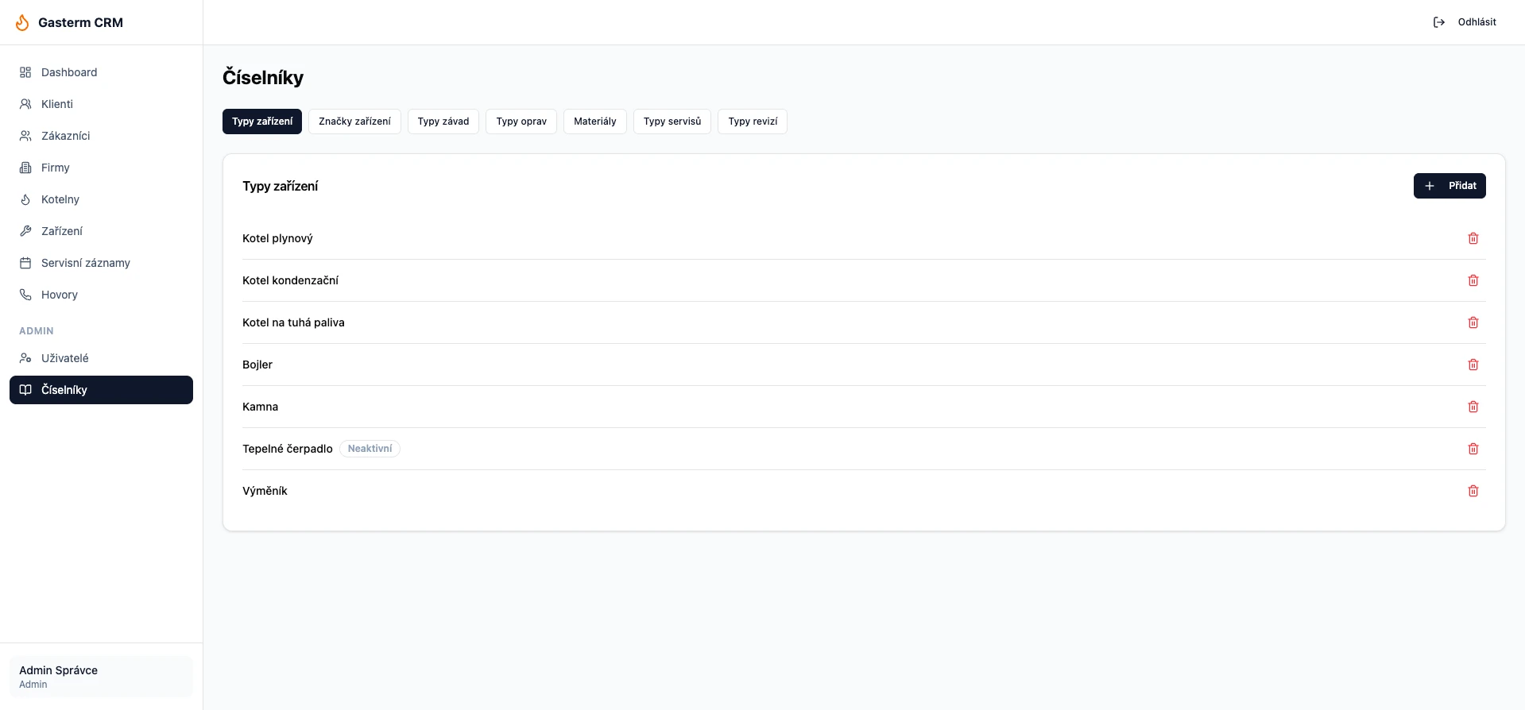Delete the Výměník entry

click(x=1473, y=491)
